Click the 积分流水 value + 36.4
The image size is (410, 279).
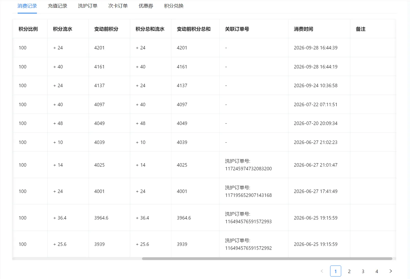[x=60, y=218]
